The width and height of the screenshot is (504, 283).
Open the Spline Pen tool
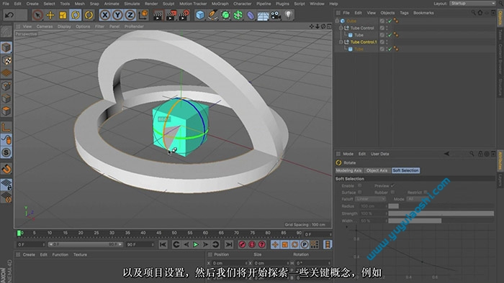click(212, 15)
